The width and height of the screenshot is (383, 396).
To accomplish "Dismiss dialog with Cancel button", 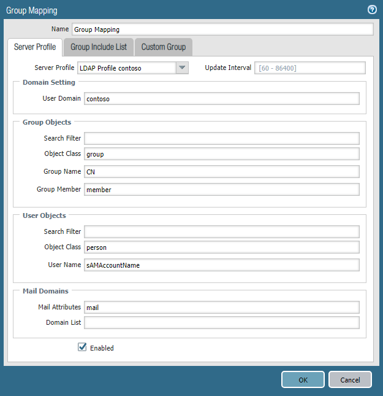I will 350,379.
